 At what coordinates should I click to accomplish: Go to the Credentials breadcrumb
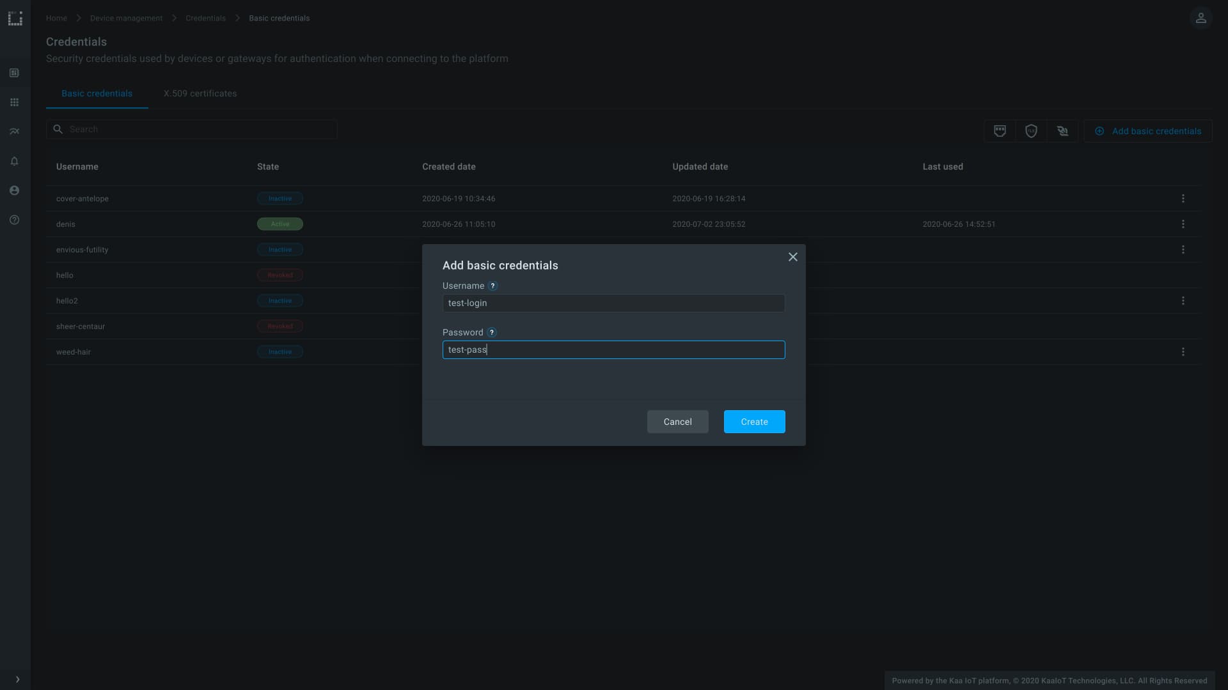(205, 18)
